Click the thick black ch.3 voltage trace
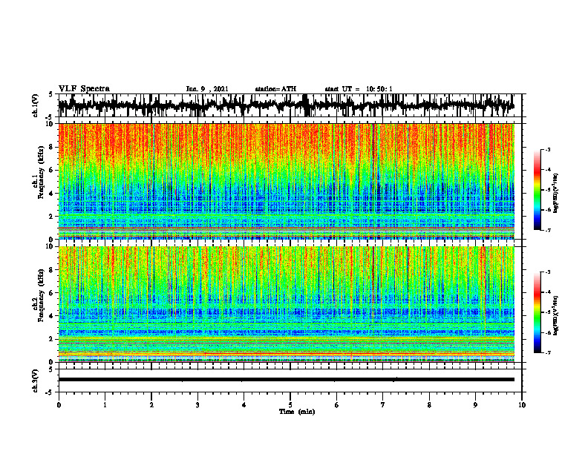 (x=287, y=380)
